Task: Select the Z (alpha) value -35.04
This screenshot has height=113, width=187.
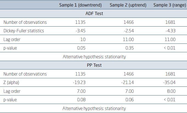Action: coord(169,83)
